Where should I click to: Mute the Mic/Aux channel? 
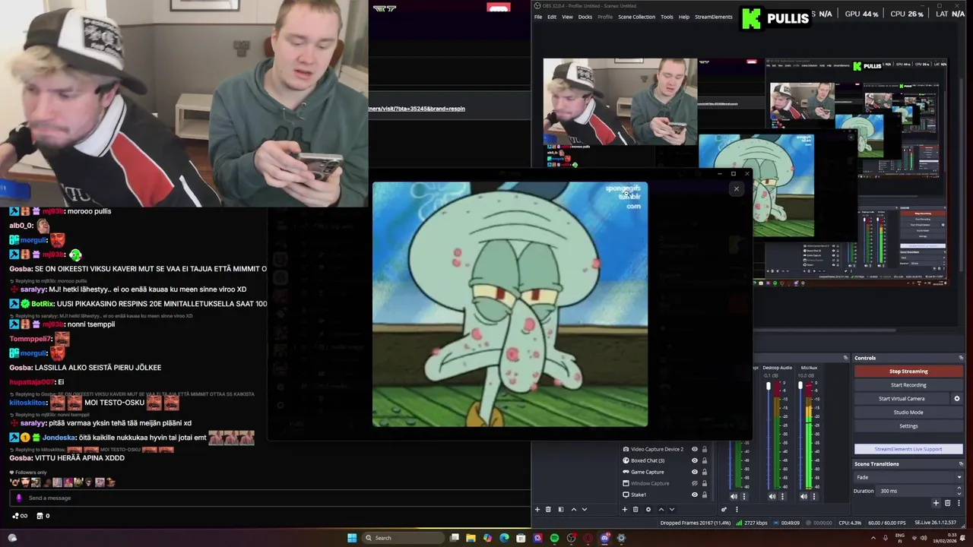[x=803, y=496]
